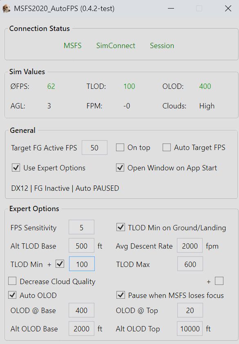
Task: Click the SimConnect status label
Action: pos(116,46)
